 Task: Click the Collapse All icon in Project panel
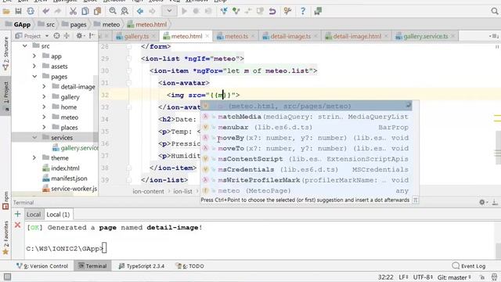pyautogui.click(x=67, y=36)
